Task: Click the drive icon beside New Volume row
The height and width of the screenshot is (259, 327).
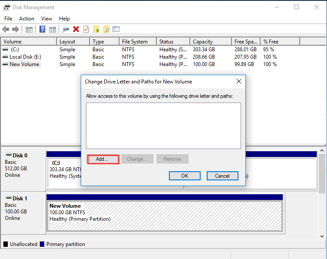Action: [5, 64]
